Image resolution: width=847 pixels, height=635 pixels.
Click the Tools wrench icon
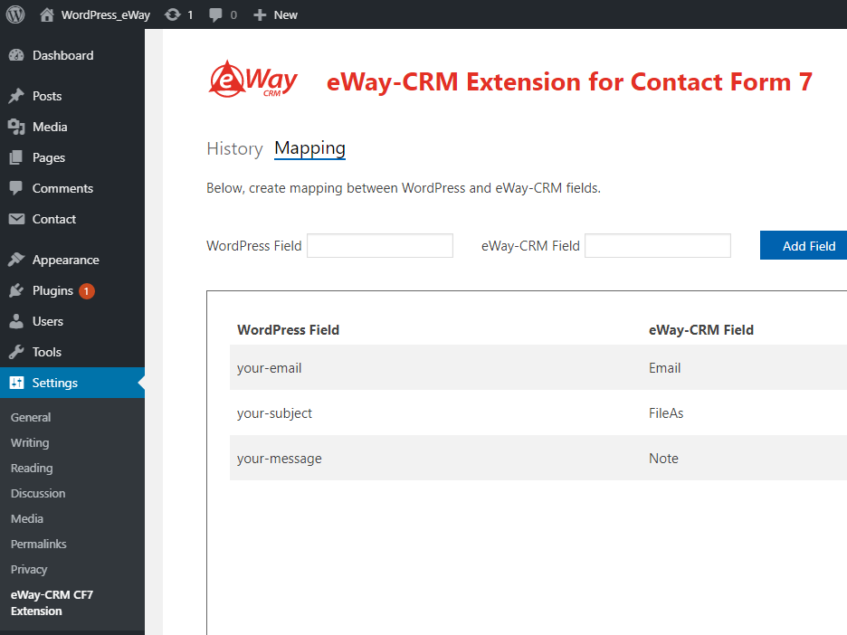[x=16, y=352]
